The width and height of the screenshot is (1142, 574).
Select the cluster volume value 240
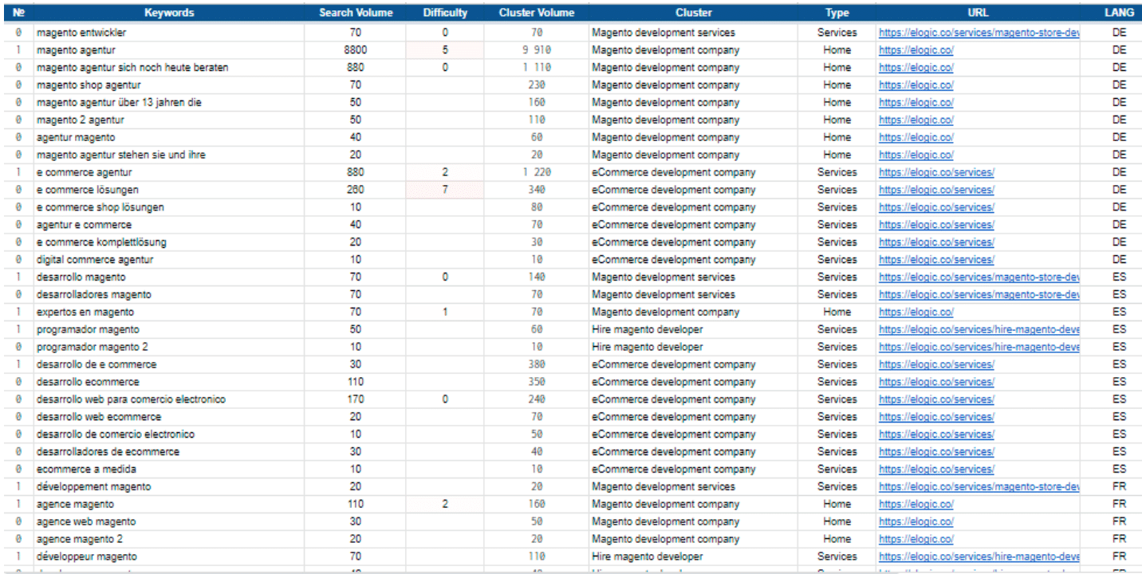coord(537,399)
